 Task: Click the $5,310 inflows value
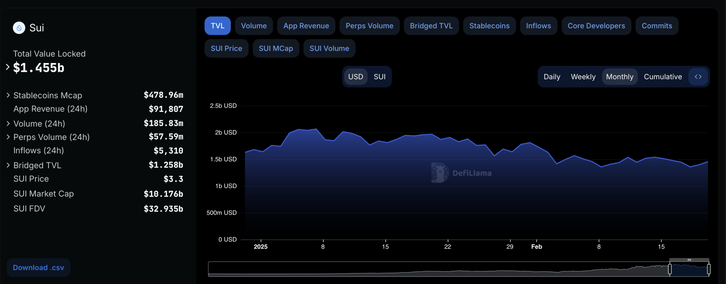tap(168, 151)
